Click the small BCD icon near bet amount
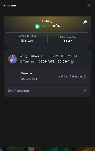The image size is (95, 151). click(22, 41)
